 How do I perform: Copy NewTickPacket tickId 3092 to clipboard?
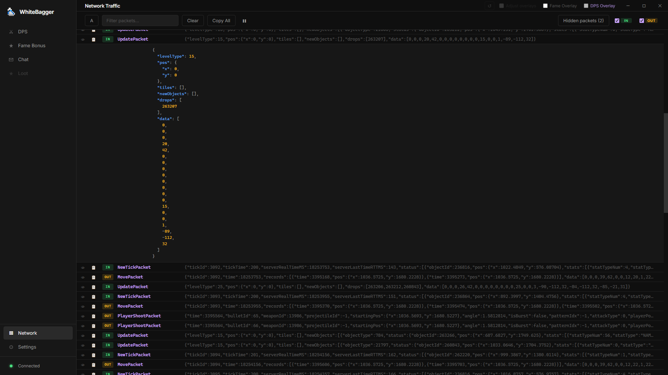[x=94, y=268]
